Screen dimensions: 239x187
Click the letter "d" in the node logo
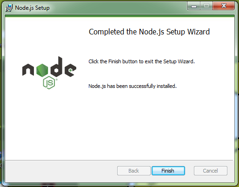(56, 67)
